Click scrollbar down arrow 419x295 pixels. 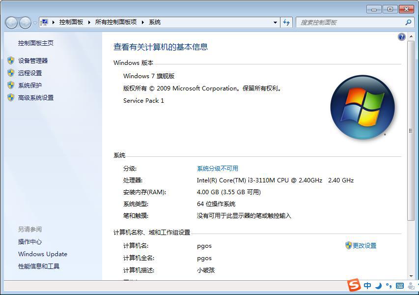pyautogui.click(x=411, y=276)
